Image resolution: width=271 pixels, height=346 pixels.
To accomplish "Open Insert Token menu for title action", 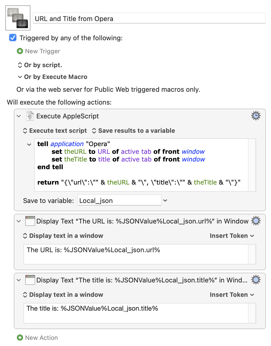I will [x=232, y=295].
